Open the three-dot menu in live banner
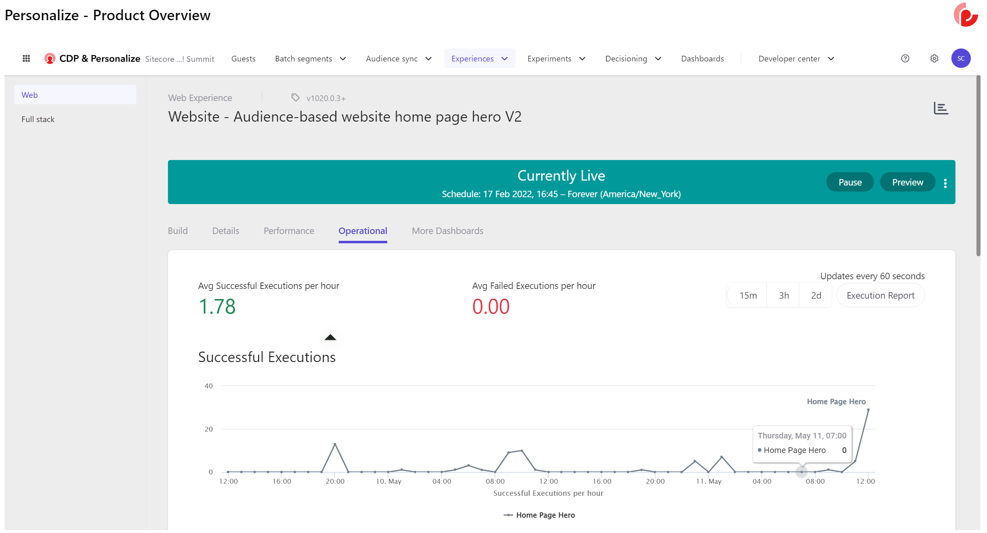This screenshot has width=987, height=533. pos(945,183)
